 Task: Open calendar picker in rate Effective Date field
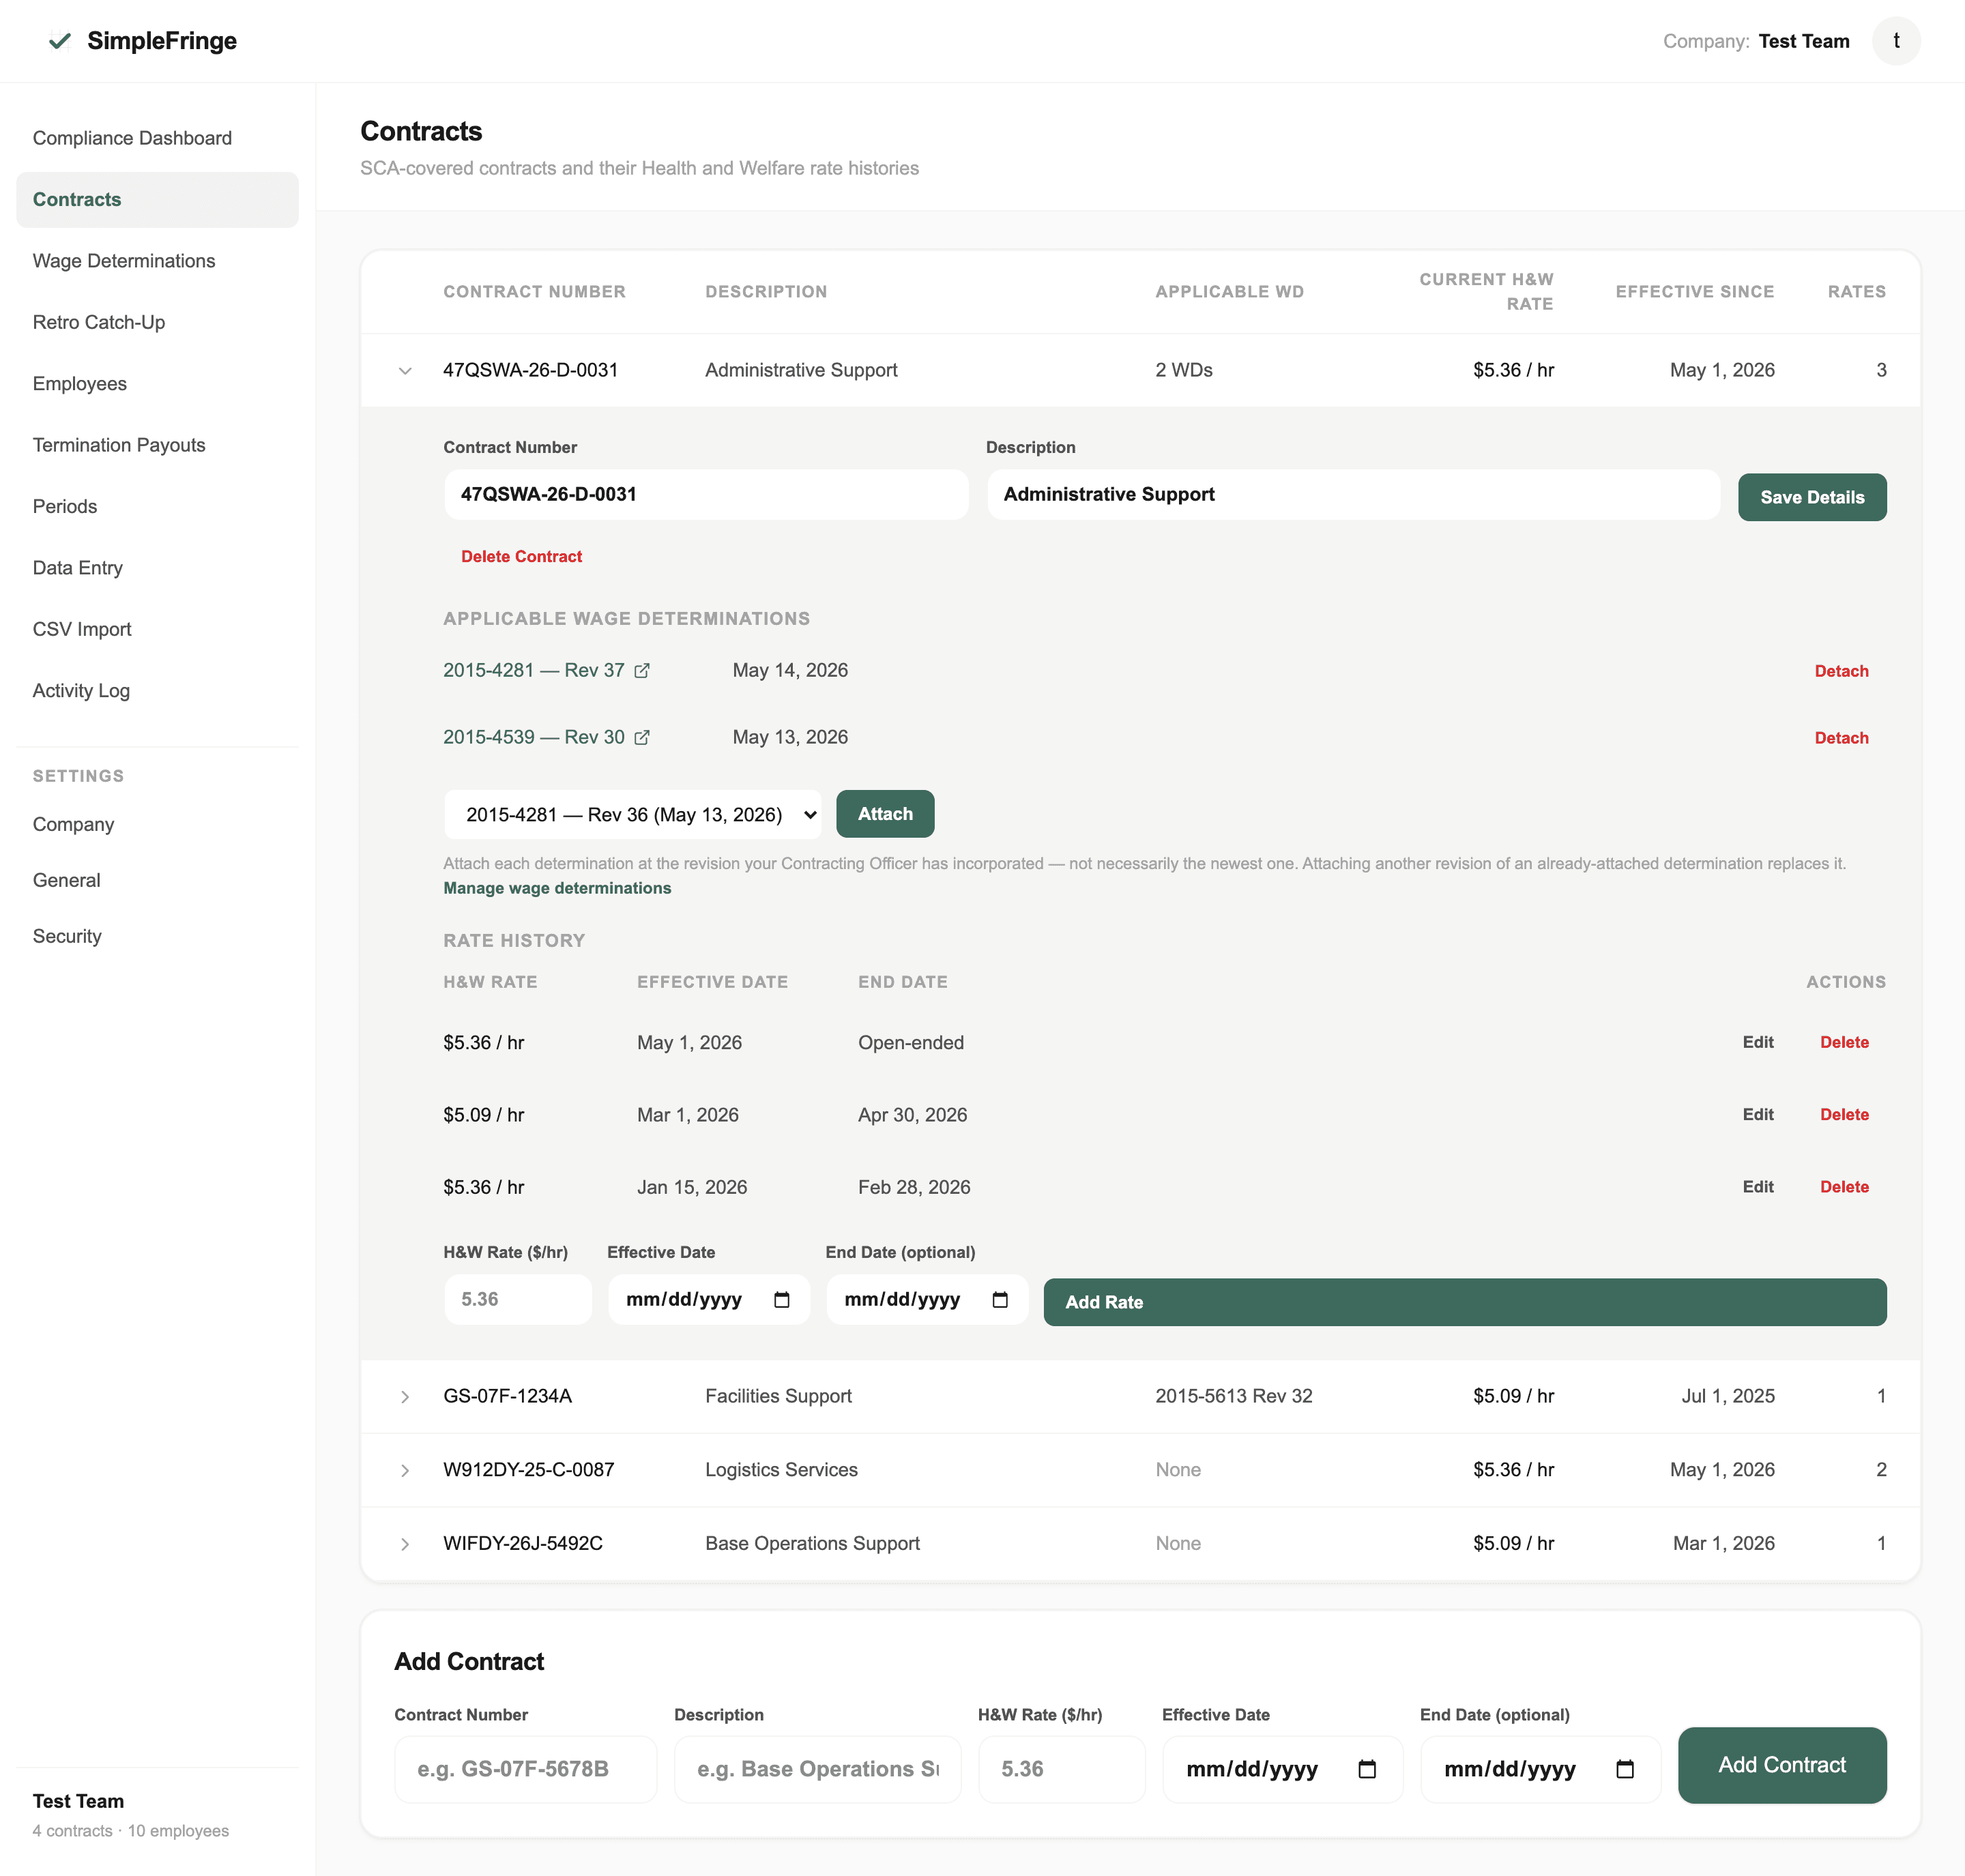click(x=782, y=1299)
